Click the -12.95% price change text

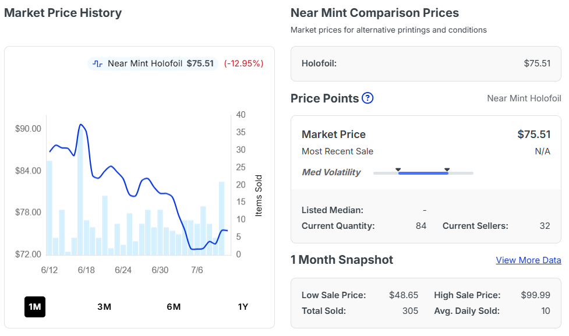(x=243, y=63)
